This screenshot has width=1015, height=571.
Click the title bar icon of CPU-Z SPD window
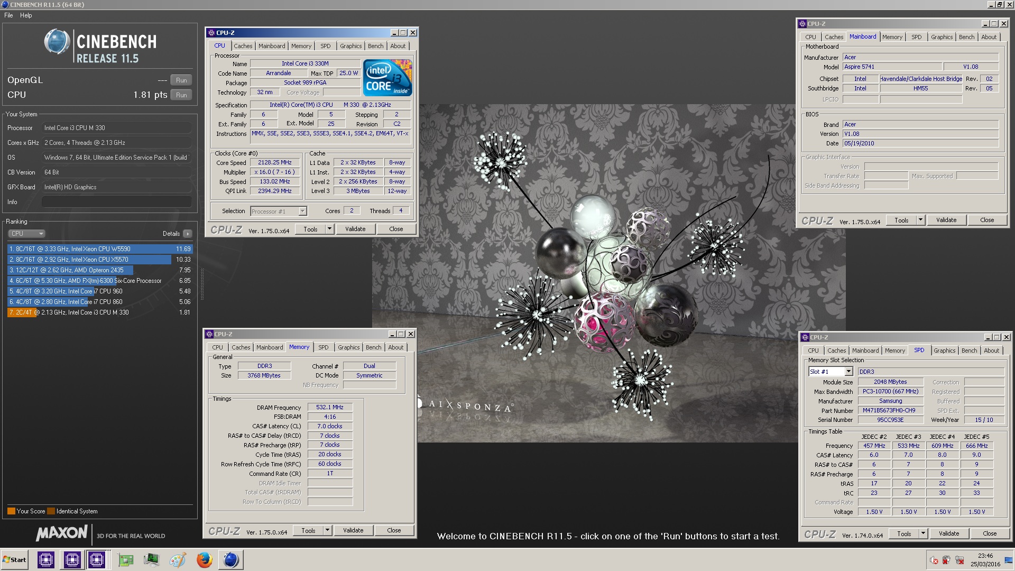pyautogui.click(x=805, y=337)
